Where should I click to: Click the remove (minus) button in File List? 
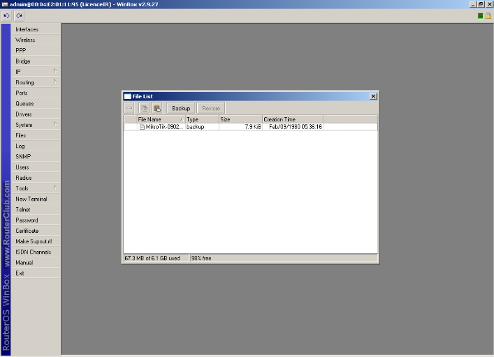129,108
